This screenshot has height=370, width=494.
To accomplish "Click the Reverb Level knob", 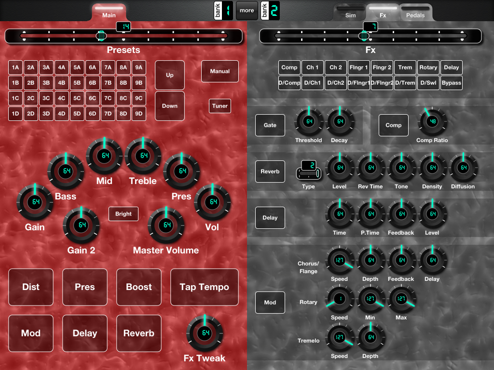I will (x=340, y=168).
